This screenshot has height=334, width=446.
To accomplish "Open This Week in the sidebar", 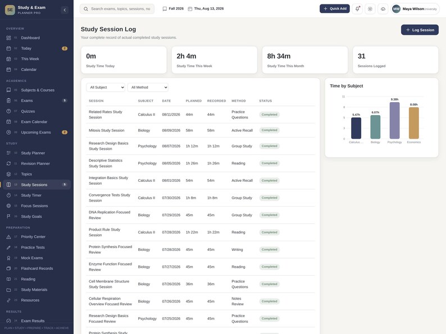I will (x=37, y=59).
